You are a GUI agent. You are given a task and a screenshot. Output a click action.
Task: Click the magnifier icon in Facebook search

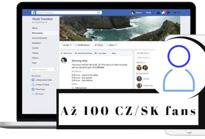click(99, 13)
